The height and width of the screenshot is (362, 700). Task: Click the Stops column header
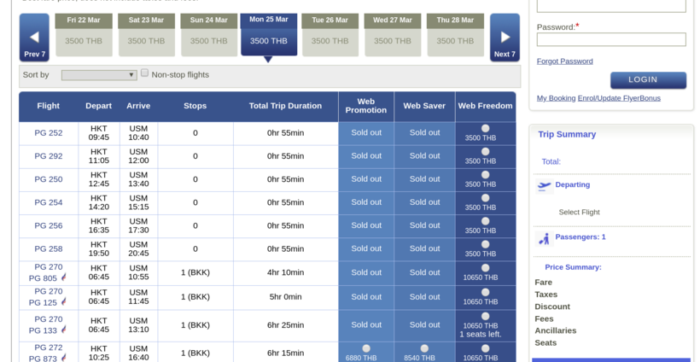click(195, 106)
